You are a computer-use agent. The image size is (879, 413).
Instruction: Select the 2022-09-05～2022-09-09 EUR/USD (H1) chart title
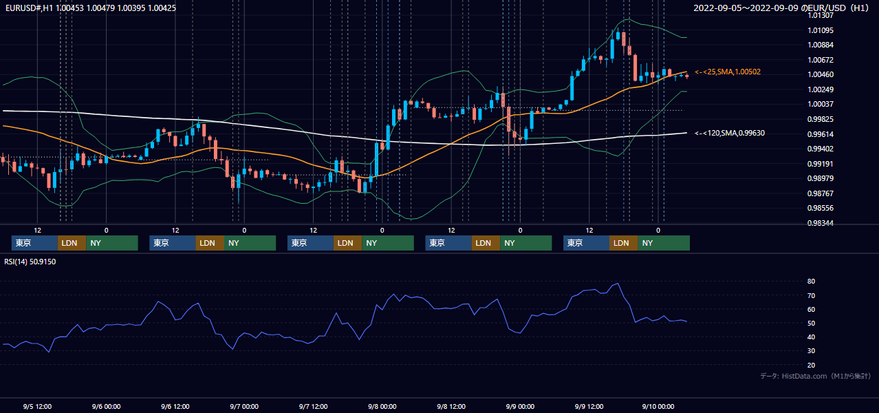(781, 8)
